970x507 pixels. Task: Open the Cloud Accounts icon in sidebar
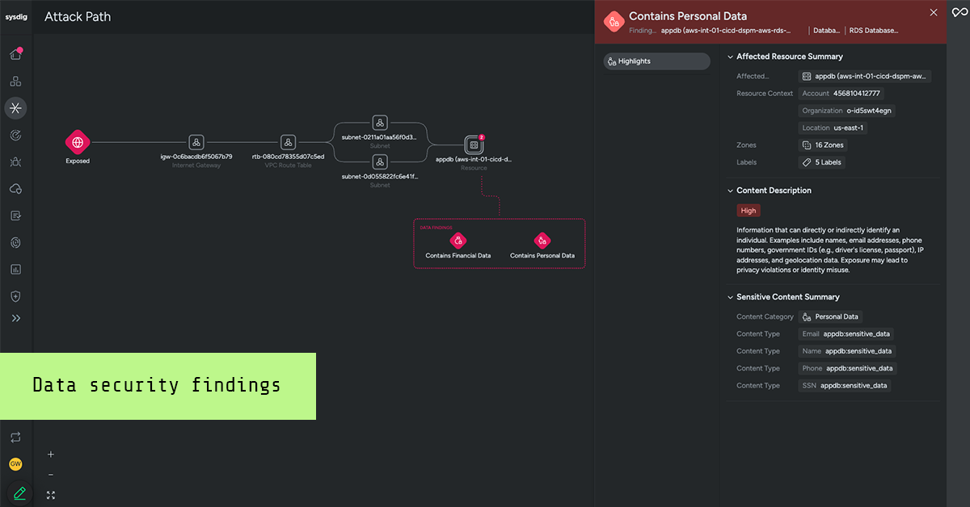[15, 188]
